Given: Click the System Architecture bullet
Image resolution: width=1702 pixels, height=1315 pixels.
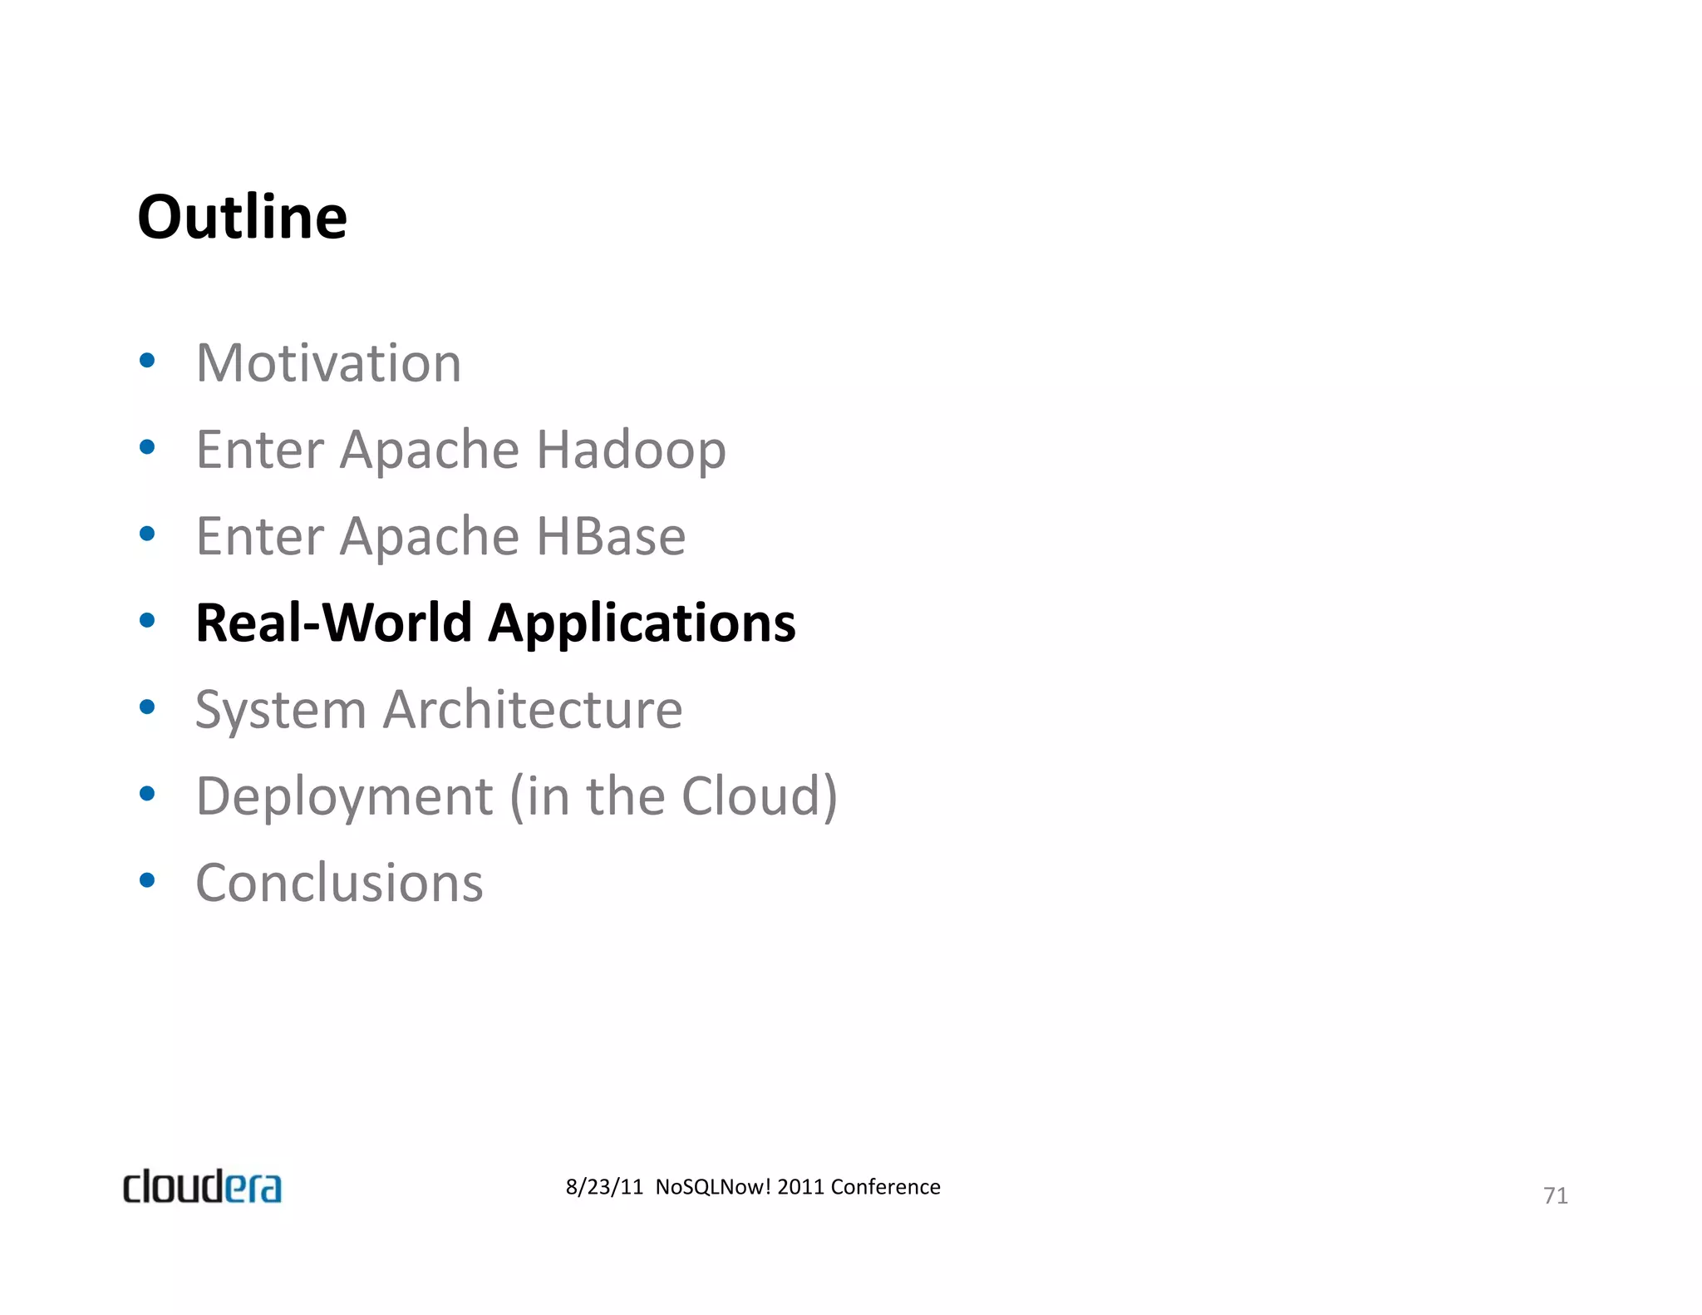Looking at the screenshot, I should pyautogui.click(x=439, y=711).
